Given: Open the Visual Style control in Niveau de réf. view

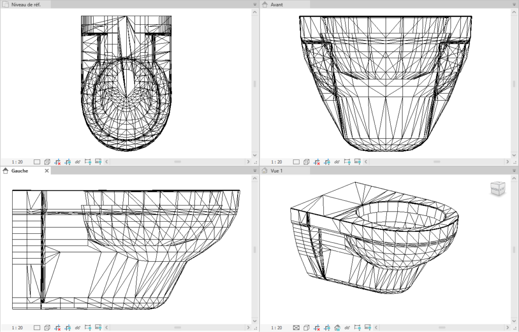Looking at the screenshot, I should [x=46, y=161].
